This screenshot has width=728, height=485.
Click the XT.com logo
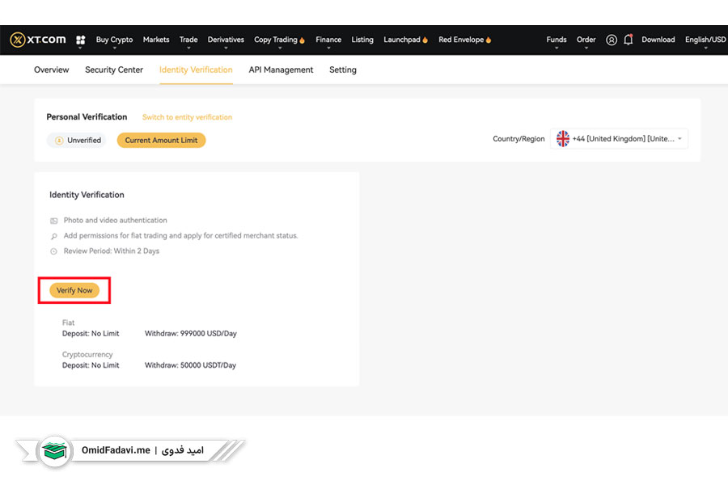(38, 40)
